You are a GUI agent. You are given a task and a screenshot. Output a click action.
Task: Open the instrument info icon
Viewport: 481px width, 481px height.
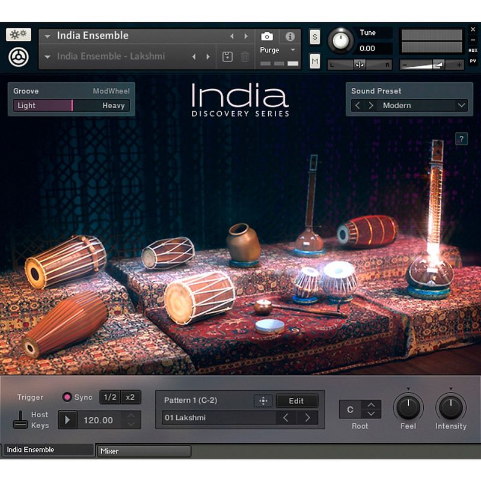tap(290, 37)
